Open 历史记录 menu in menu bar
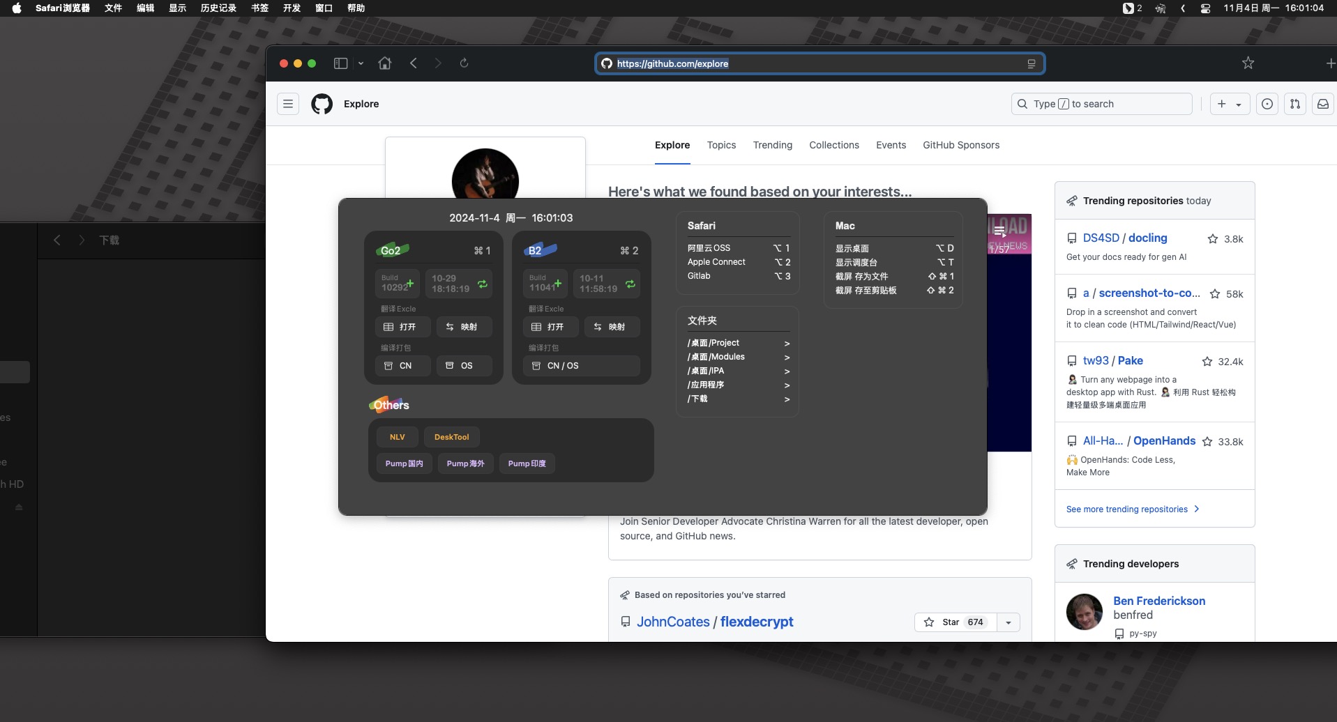Screen dimensions: 1337x722 (218, 8)
